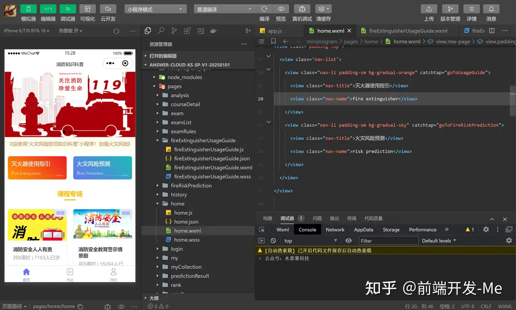Image resolution: width=516 pixels, height=310 pixels.
Task: Click the console Filter input field
Action: tap(388, 241)
